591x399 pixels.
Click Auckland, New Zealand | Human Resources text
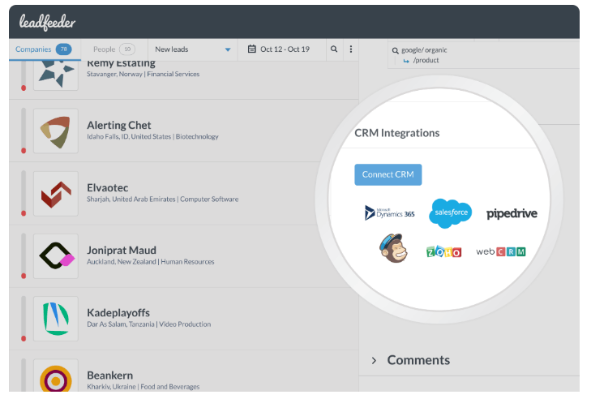pos(151,262)
